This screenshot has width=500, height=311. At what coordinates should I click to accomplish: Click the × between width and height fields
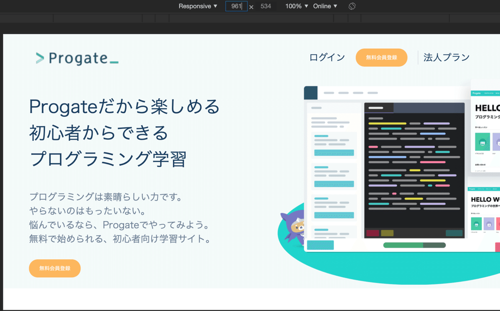coord(251,7)
